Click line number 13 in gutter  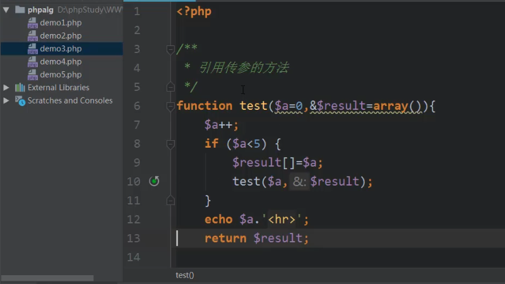click(x=134, y=239)
